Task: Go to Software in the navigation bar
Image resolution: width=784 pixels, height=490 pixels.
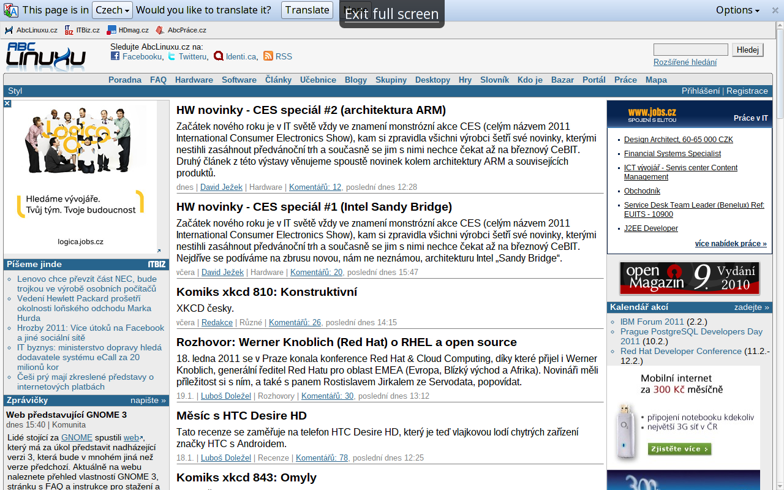Action: click(x=239, y=80)
